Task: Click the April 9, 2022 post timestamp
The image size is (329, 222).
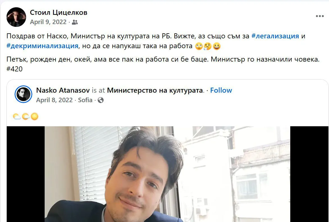Action: click(x=48, y=22)
